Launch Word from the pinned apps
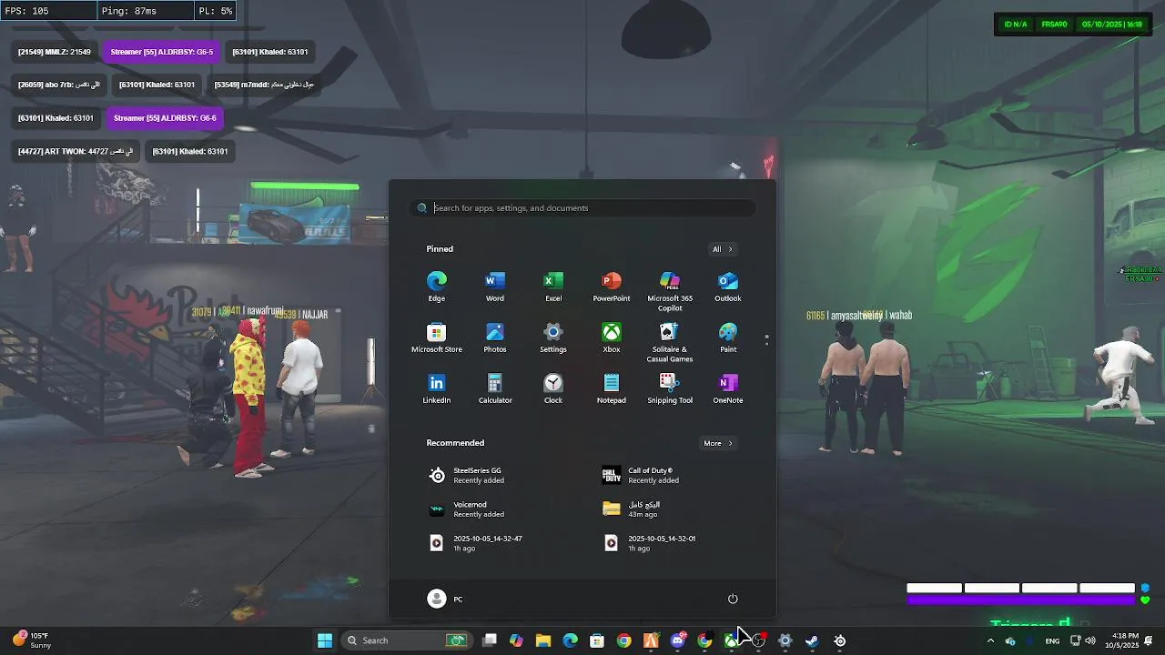This screenshot has height=655, width=1165. coord(495,287)
